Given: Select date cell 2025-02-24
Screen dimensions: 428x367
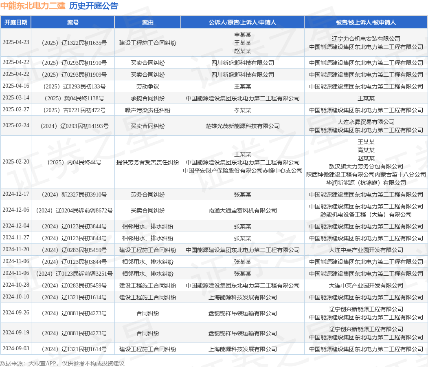Looking at the screenshot, I should tap(16, 125).
